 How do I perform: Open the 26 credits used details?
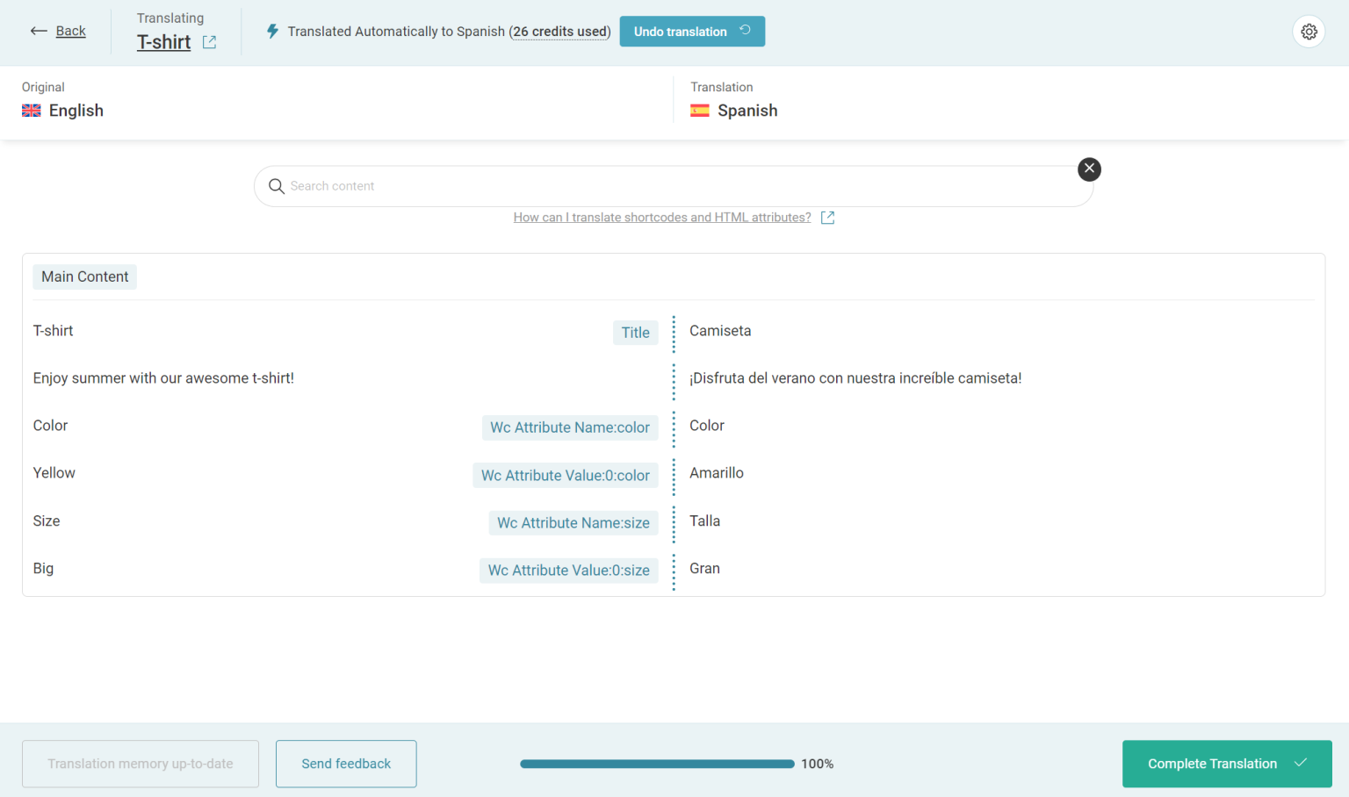(559, 32)
